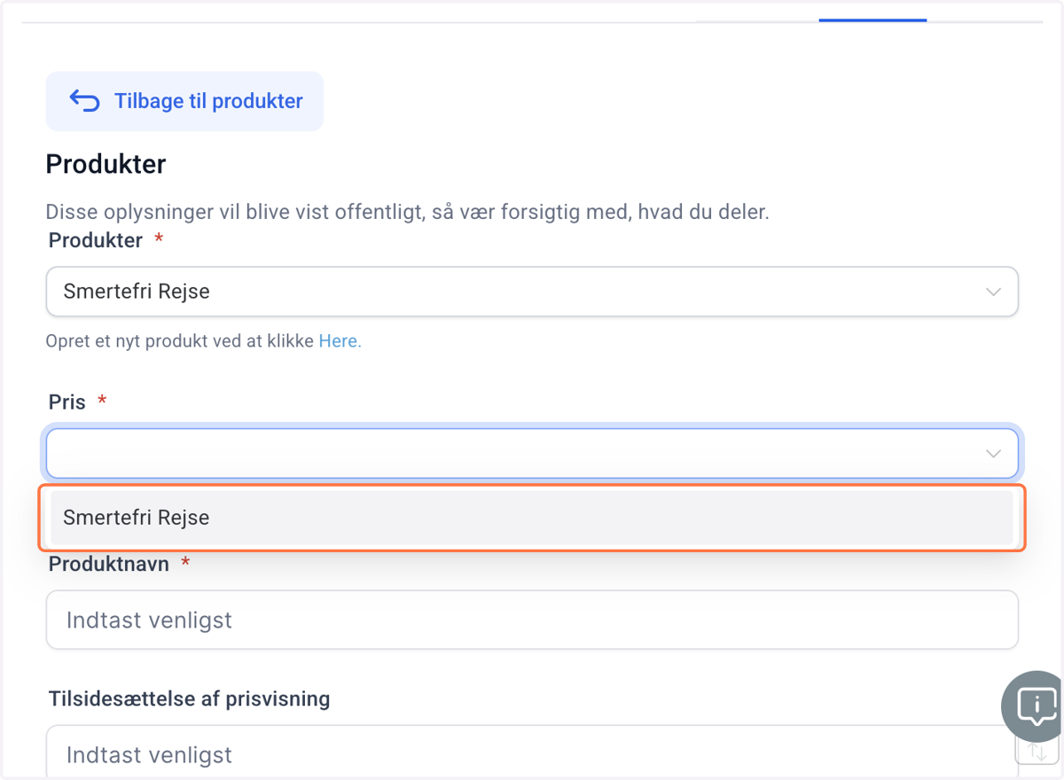The width and height of the screenshot is (1064, 780).
Task: Open the Produkter dropdown showing Smertefri Rejse
Action: (x=532, y=292)
